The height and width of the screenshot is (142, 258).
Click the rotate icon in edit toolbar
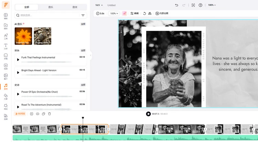point(144,13)
